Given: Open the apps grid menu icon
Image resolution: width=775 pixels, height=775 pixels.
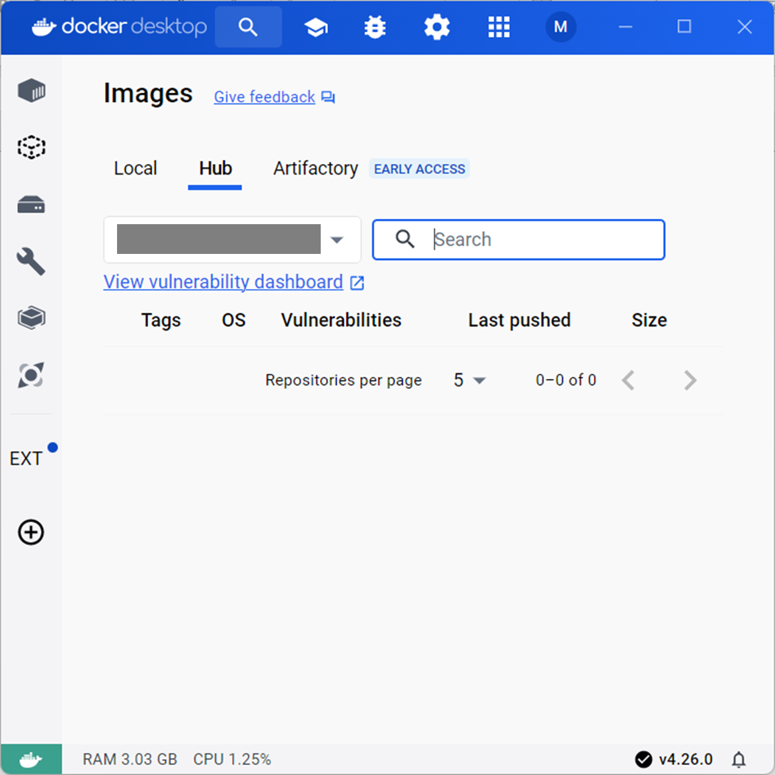Looking at the screenshot, I should pyautogui.click(x=499, y=27).
